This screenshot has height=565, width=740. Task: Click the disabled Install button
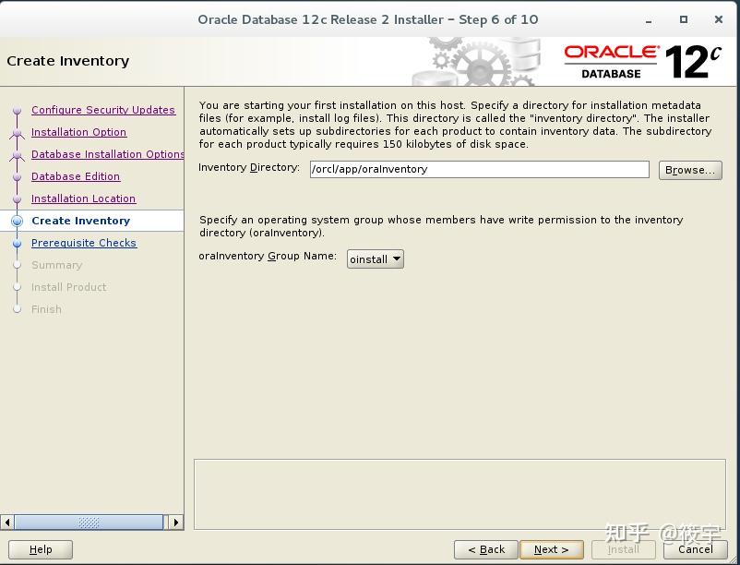pyautogui.click(x=623, y=548)
